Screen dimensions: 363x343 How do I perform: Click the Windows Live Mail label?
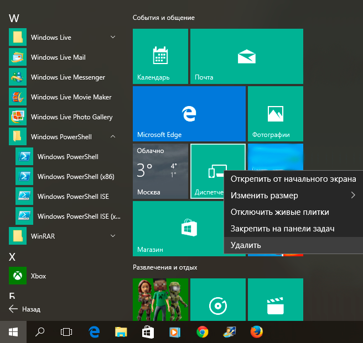coord(58,57)
